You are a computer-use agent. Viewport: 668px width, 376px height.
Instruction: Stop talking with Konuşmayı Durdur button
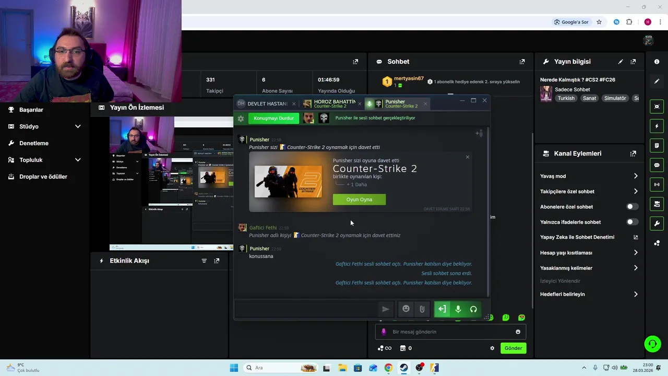(x=273, y=118)
